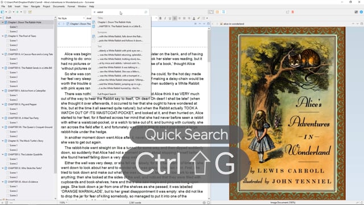Open search result Chapter I. Down The Rabbit-Hole title
364x205 pixels.
point(114,22)
